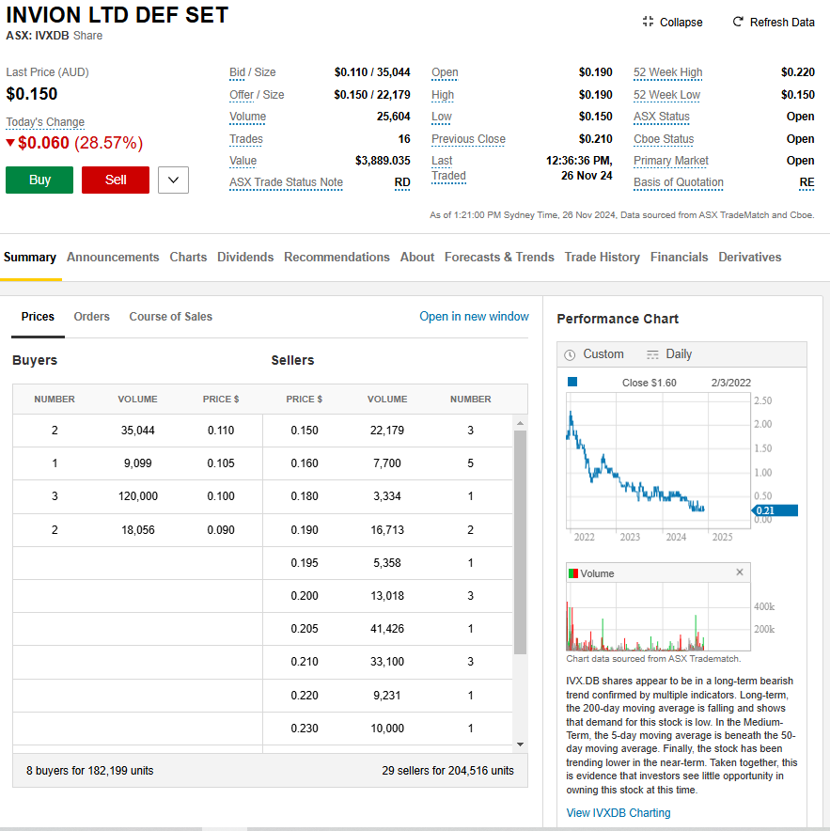Click the seller price 0.195 cell
The image size is (830, 831).
pyautogui.click(x=305, y=563)
